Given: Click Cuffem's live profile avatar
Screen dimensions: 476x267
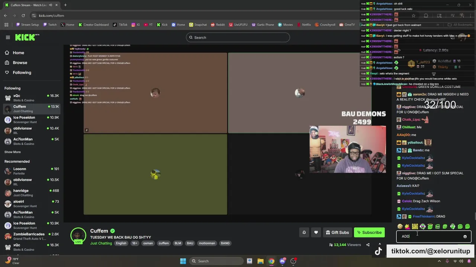Looking at the screenshot, I should tap(78, 235).
